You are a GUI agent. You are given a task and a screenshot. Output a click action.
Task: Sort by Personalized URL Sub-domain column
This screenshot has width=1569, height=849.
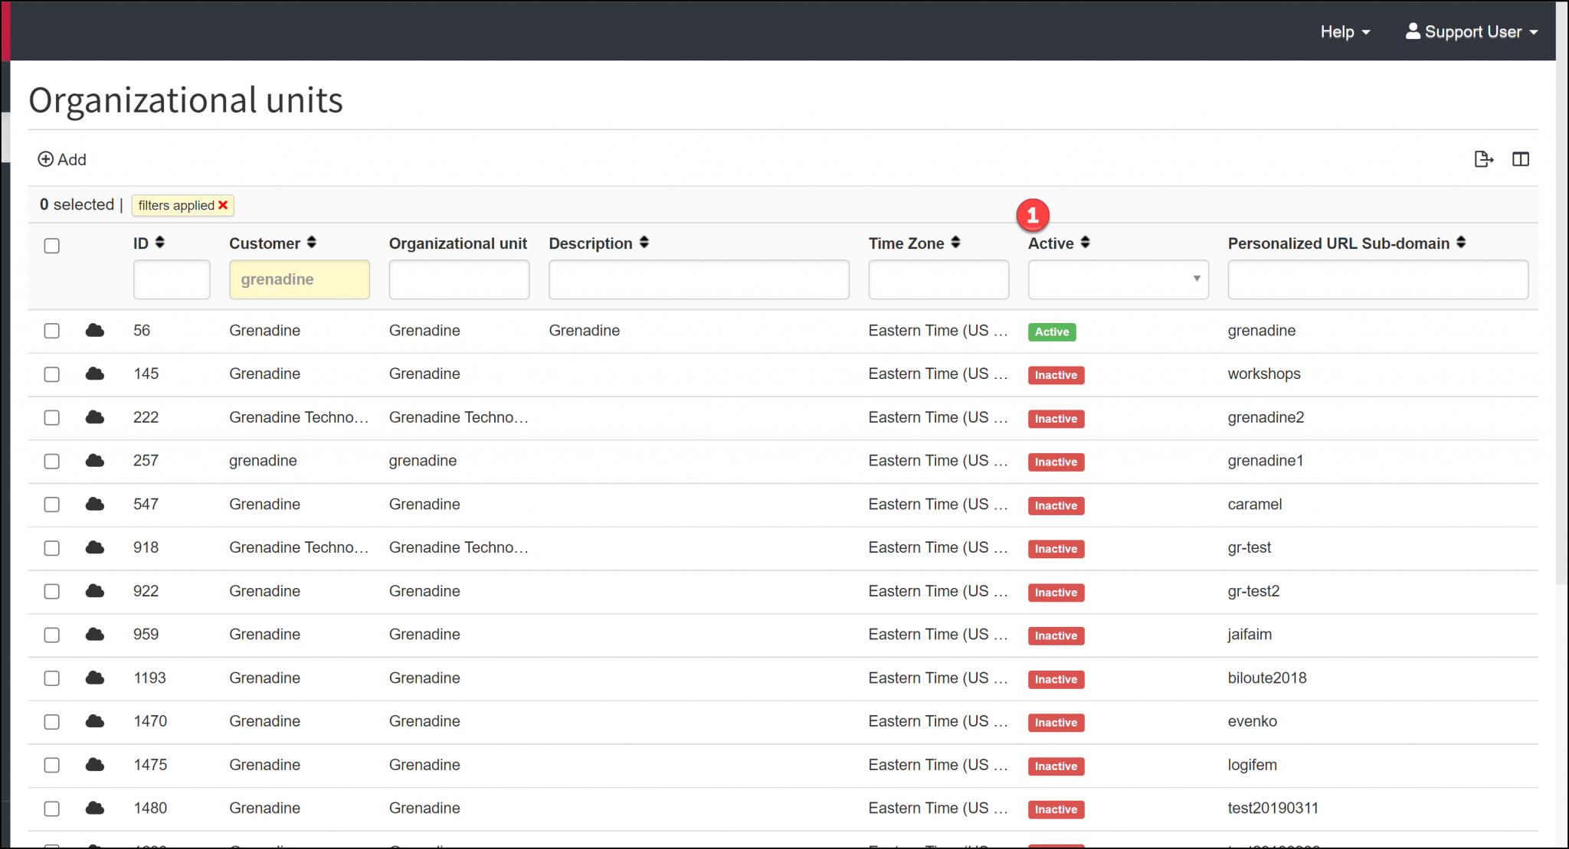(1463, 243)
